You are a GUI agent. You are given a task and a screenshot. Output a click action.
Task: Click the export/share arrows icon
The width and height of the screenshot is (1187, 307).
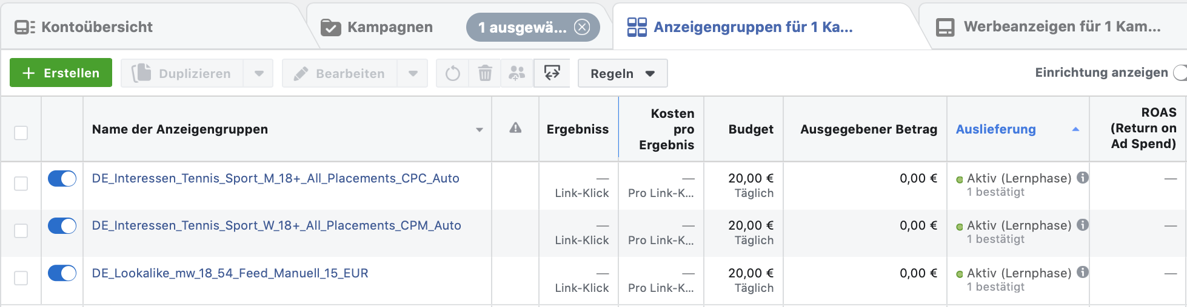552,73
